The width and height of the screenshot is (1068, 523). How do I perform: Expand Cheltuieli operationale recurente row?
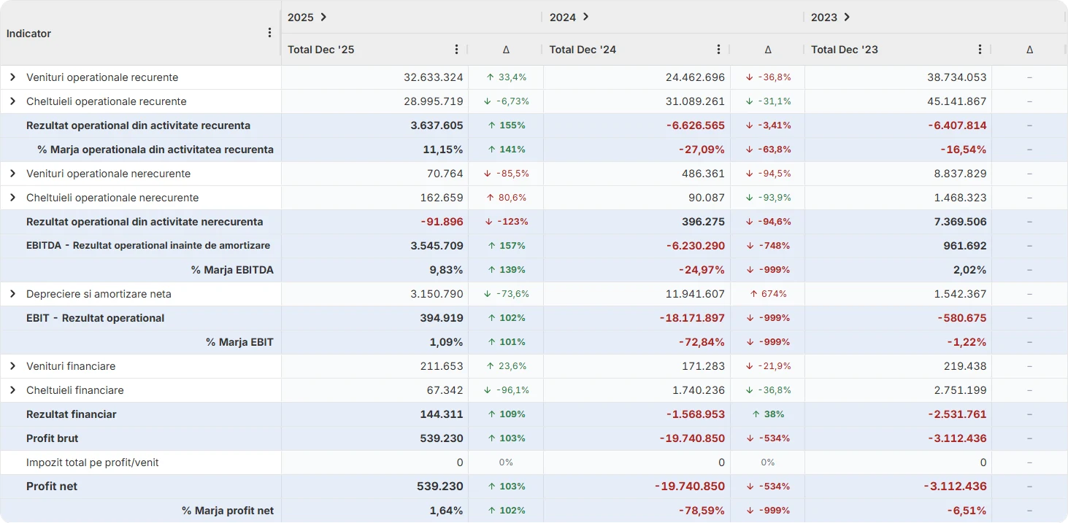(12, 101)
